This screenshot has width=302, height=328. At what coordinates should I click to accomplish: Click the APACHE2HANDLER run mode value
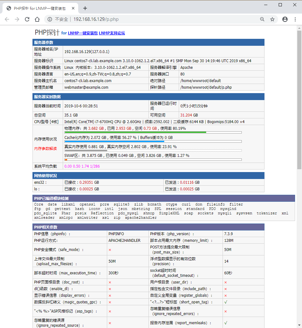click(x=124, y=241)
